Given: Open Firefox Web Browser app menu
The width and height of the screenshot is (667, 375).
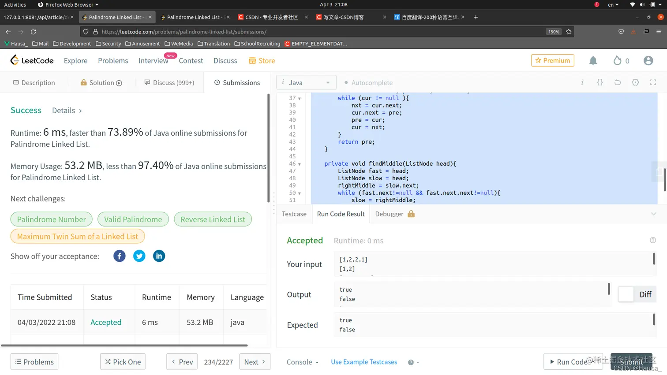Looking at the screenshot, I should click(x=68, y=4).
